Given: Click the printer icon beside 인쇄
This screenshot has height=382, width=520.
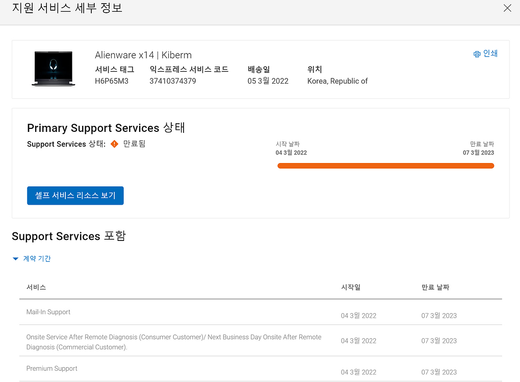Looking at the screenshot, I should [477, 54].
